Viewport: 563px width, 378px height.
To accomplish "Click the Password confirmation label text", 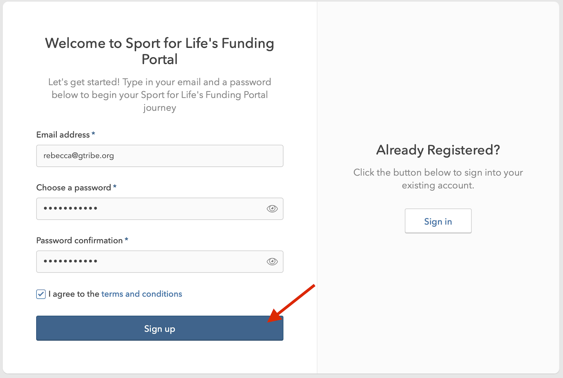I will pyautogui.click(x=80, y=241).
